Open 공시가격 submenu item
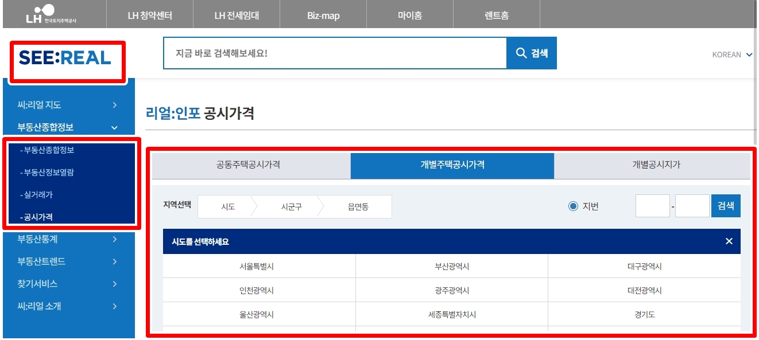The height and width of the screenshot is (340, 759). pyautogui.click(x=36, y=217)
